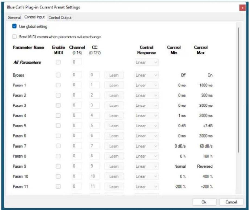The height and width of the screenshot is (210, 249).
Task: Click the vertical scrollbar thumb
Action: click(x=239, y=90)
